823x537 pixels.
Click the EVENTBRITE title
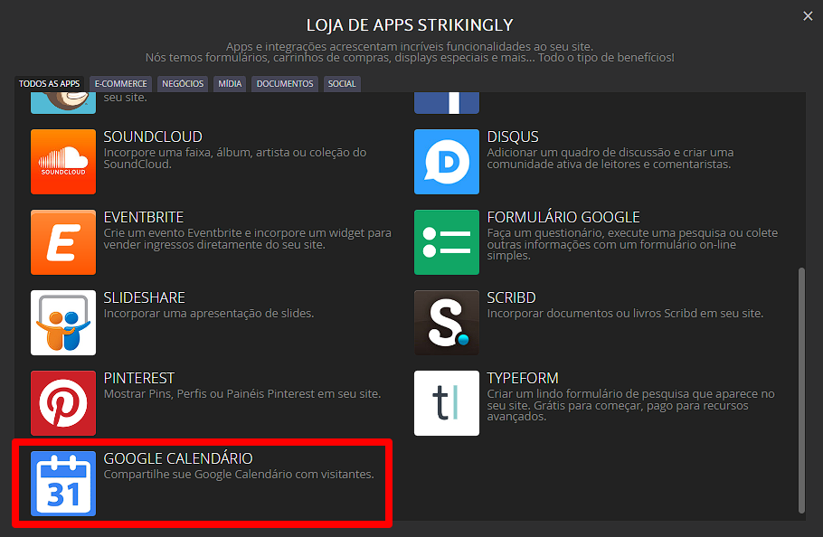[144, 217]
